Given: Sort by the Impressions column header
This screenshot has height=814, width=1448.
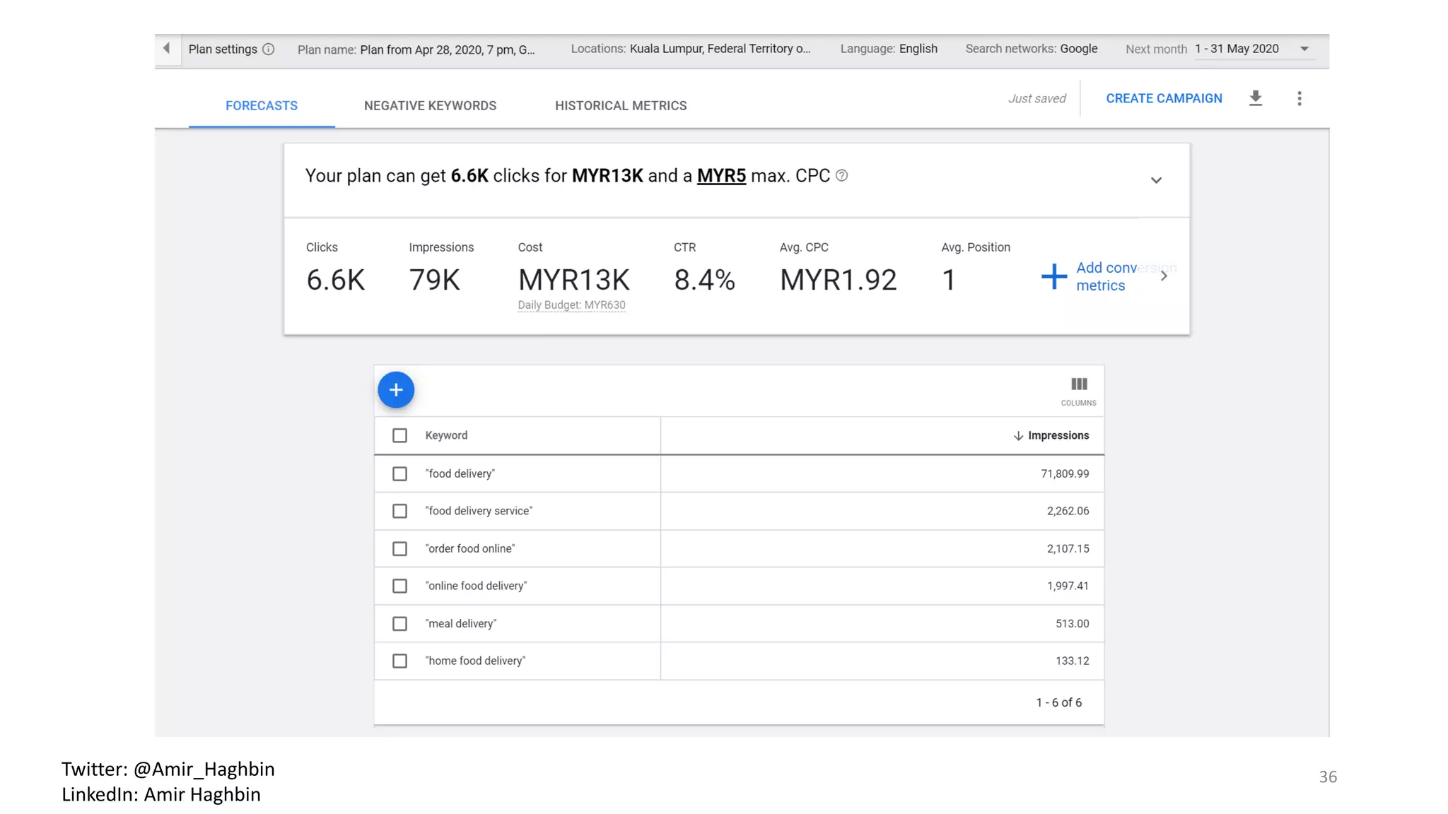Looking at the screenshot, I should [x=1057, y=435].
